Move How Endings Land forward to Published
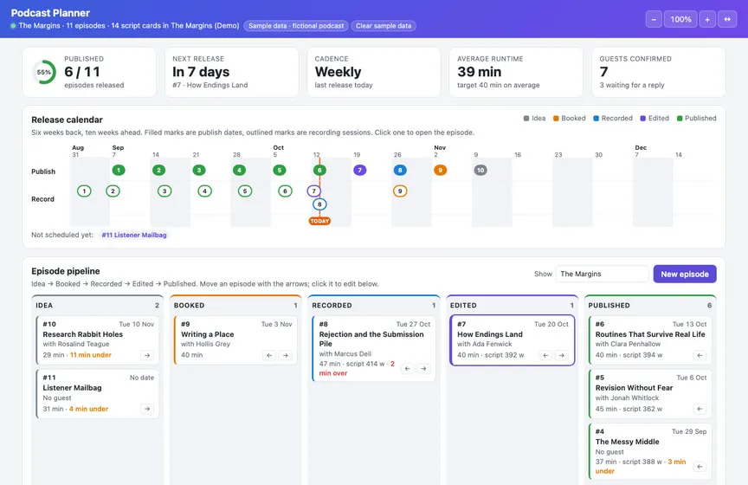The image size is (748, 485). tap(562, 355)
